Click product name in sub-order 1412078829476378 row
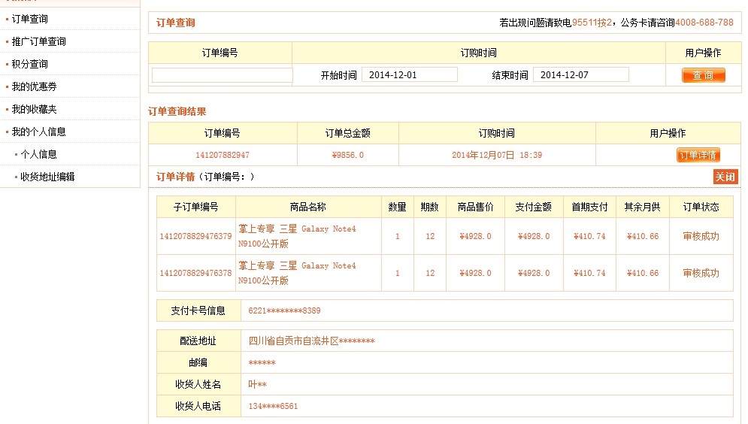 point(297,274)
